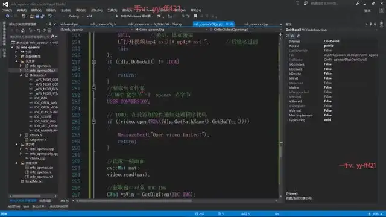Click the split editor plus icon above scrollbar

(280, 34)
